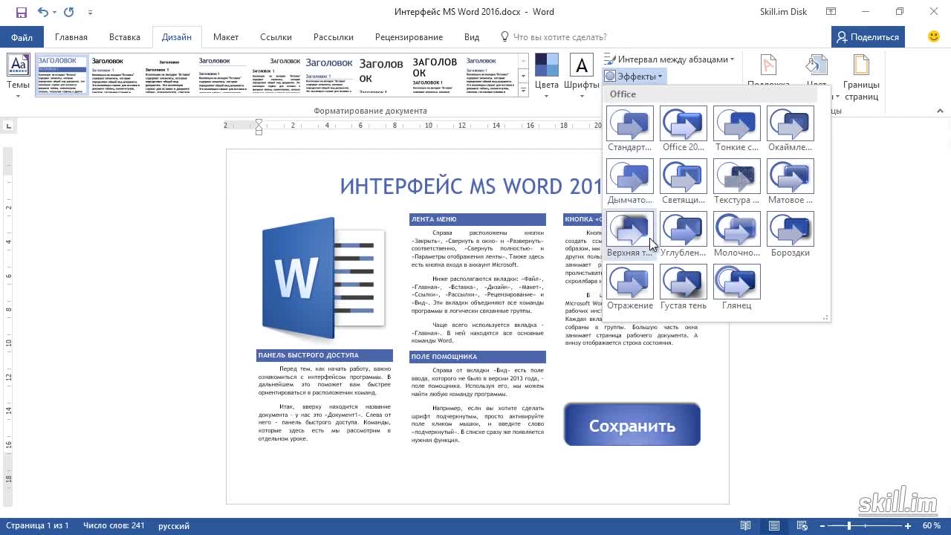Click the Save icon in Quick Access toolbar
The image size is (951, 535).
[x=21, y=12]
